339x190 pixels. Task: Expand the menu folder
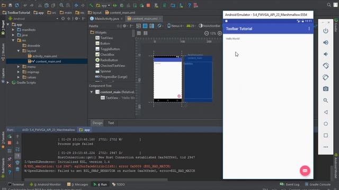pos(19,67)
